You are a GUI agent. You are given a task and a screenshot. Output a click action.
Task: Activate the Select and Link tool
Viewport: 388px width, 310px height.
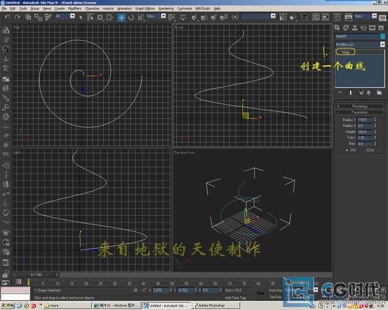28,17
